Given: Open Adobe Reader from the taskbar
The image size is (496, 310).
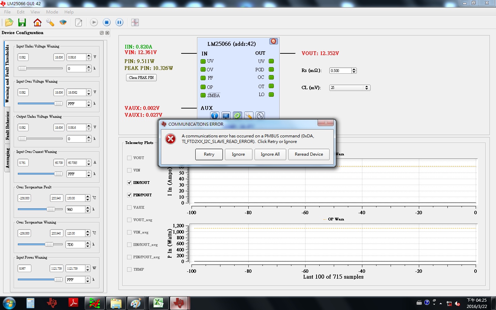Looking at the screenshot, I should (73, 303).
